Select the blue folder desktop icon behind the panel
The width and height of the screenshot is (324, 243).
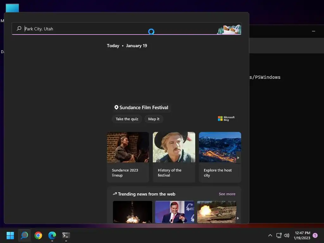click(12, 8)
